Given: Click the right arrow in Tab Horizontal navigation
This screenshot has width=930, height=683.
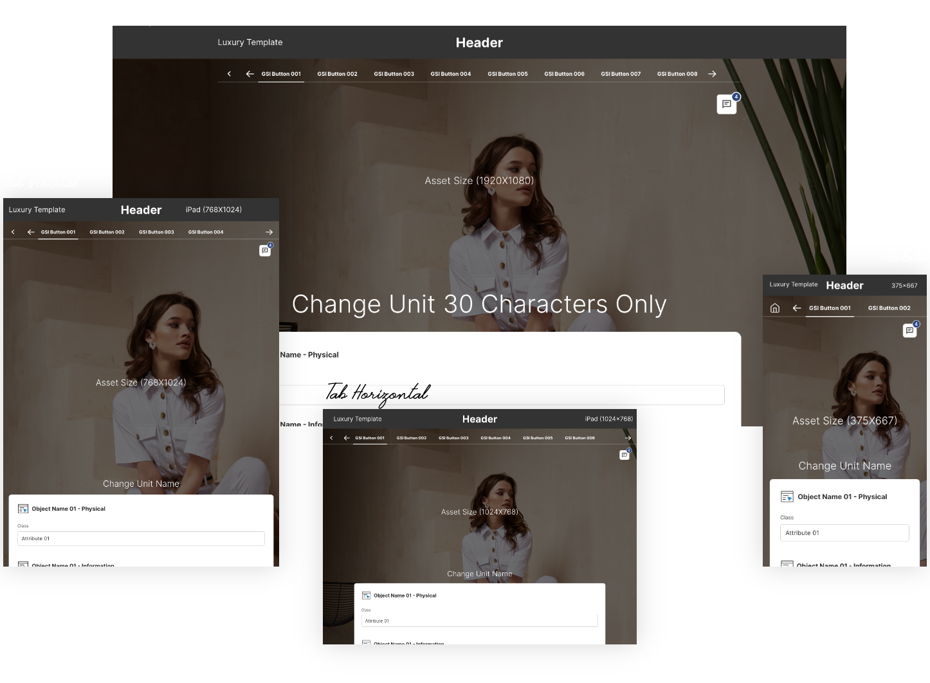Looking at the screenshot, I should pyautogui.click(x=628, y=438).
